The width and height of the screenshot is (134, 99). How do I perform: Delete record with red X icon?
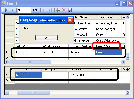(64, 10)
